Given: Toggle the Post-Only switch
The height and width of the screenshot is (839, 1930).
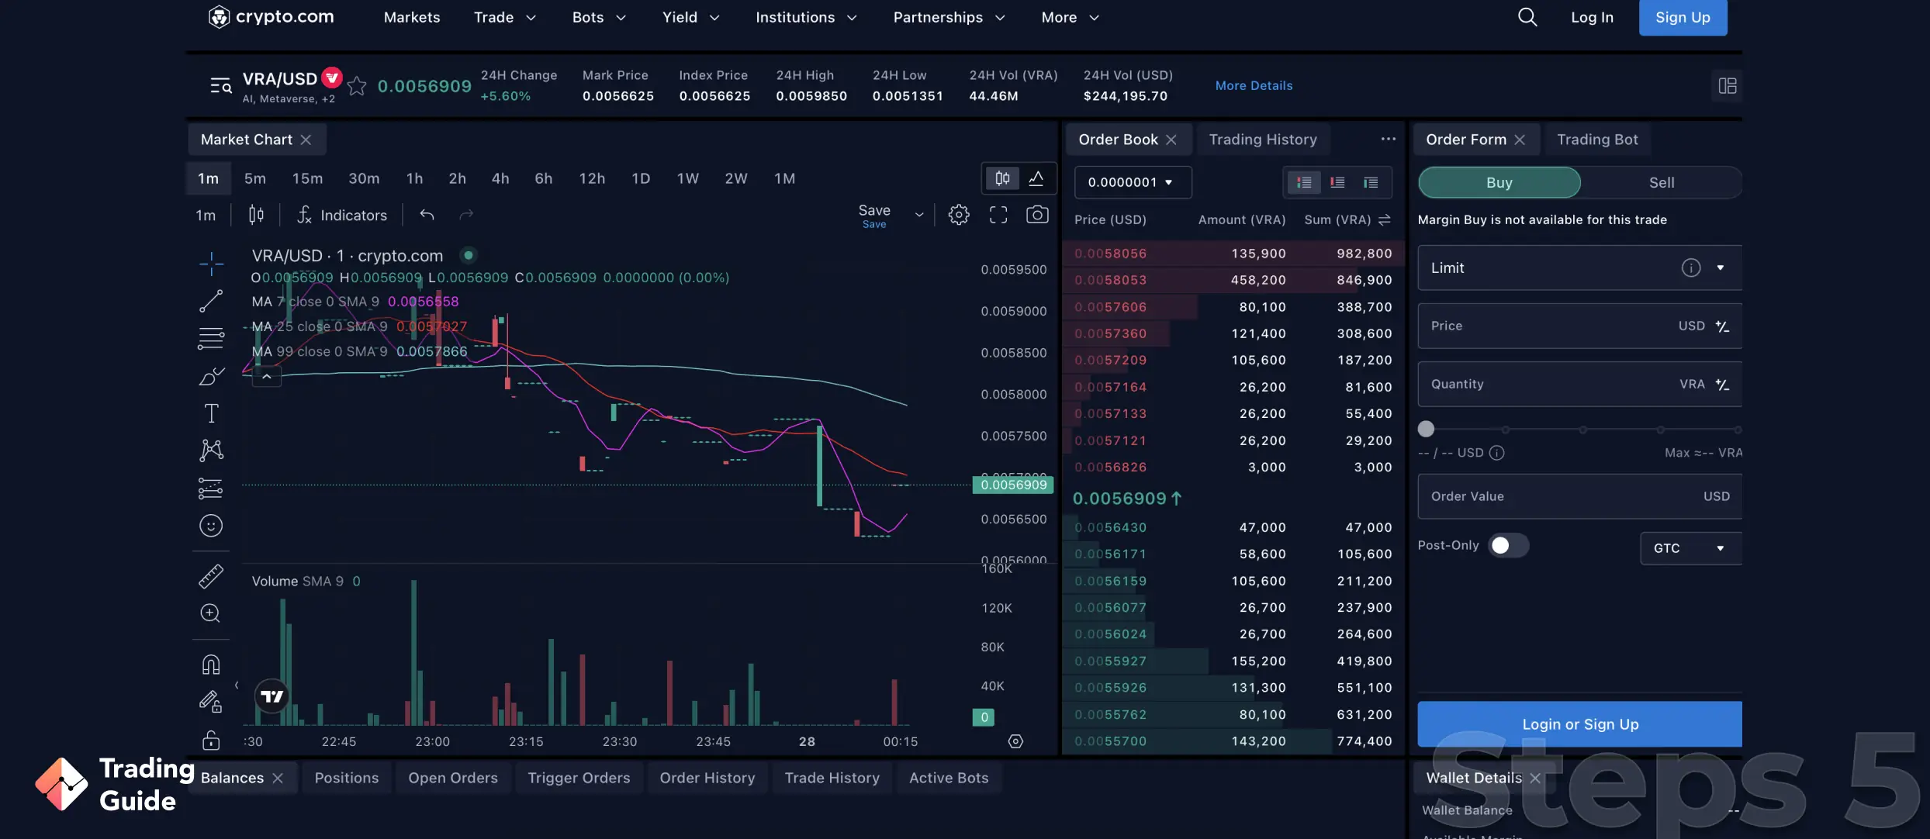Looking at the screenshot, I should pos(1508,546).
